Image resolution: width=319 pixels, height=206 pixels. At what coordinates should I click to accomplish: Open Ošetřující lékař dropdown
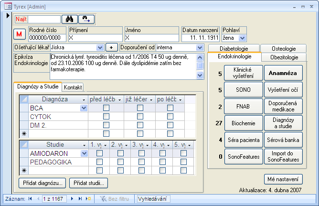pos(100,47)
